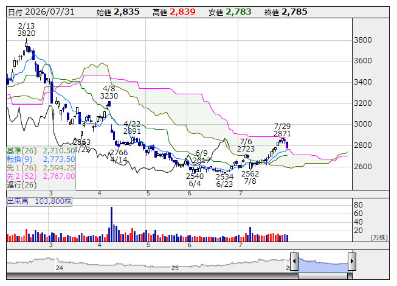
Task: Click the (万株) volume unit label
Action: pos(379,237)
